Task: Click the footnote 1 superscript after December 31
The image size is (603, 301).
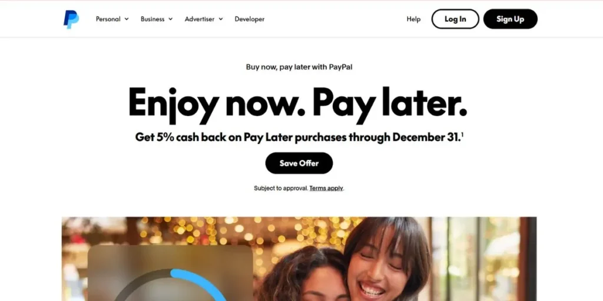Action: point(462,134)
